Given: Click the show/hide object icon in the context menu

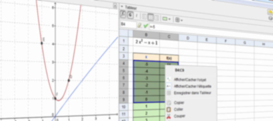Looking at the screenshot, I should click(x=169, y=79).
